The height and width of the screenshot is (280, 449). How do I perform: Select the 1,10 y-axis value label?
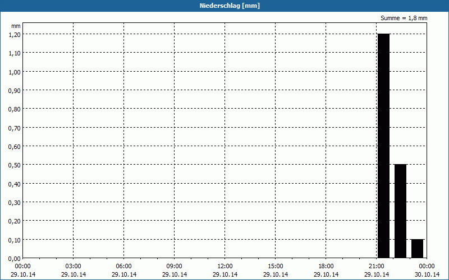click(x=15, y=53)
